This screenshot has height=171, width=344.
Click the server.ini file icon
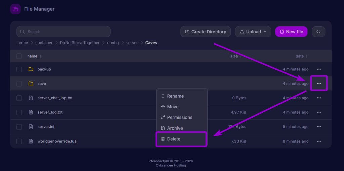pyautogui.click(x=31, y=127)
